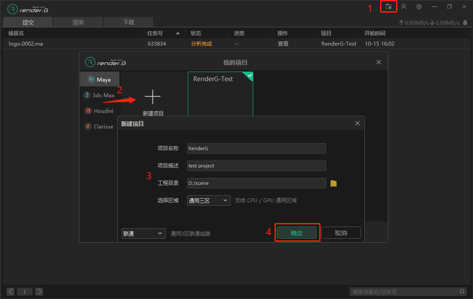Screen dimensions: 473x299
Task: Click the user account icon
Action: (404, 7)
